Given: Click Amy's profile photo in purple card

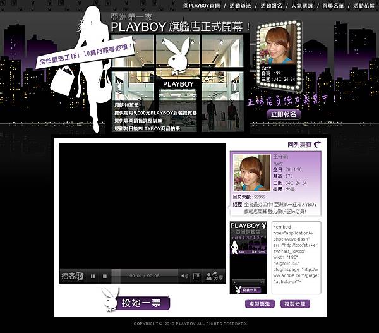Looking at the screenshot, I should (x=251, y=173).
